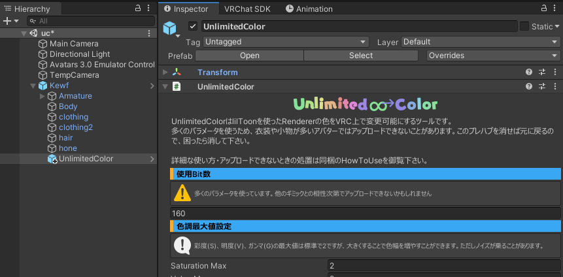563x277 pixels.
Task: Select Avatars 3.0 Emulator Control object
Action: [102, 65]
